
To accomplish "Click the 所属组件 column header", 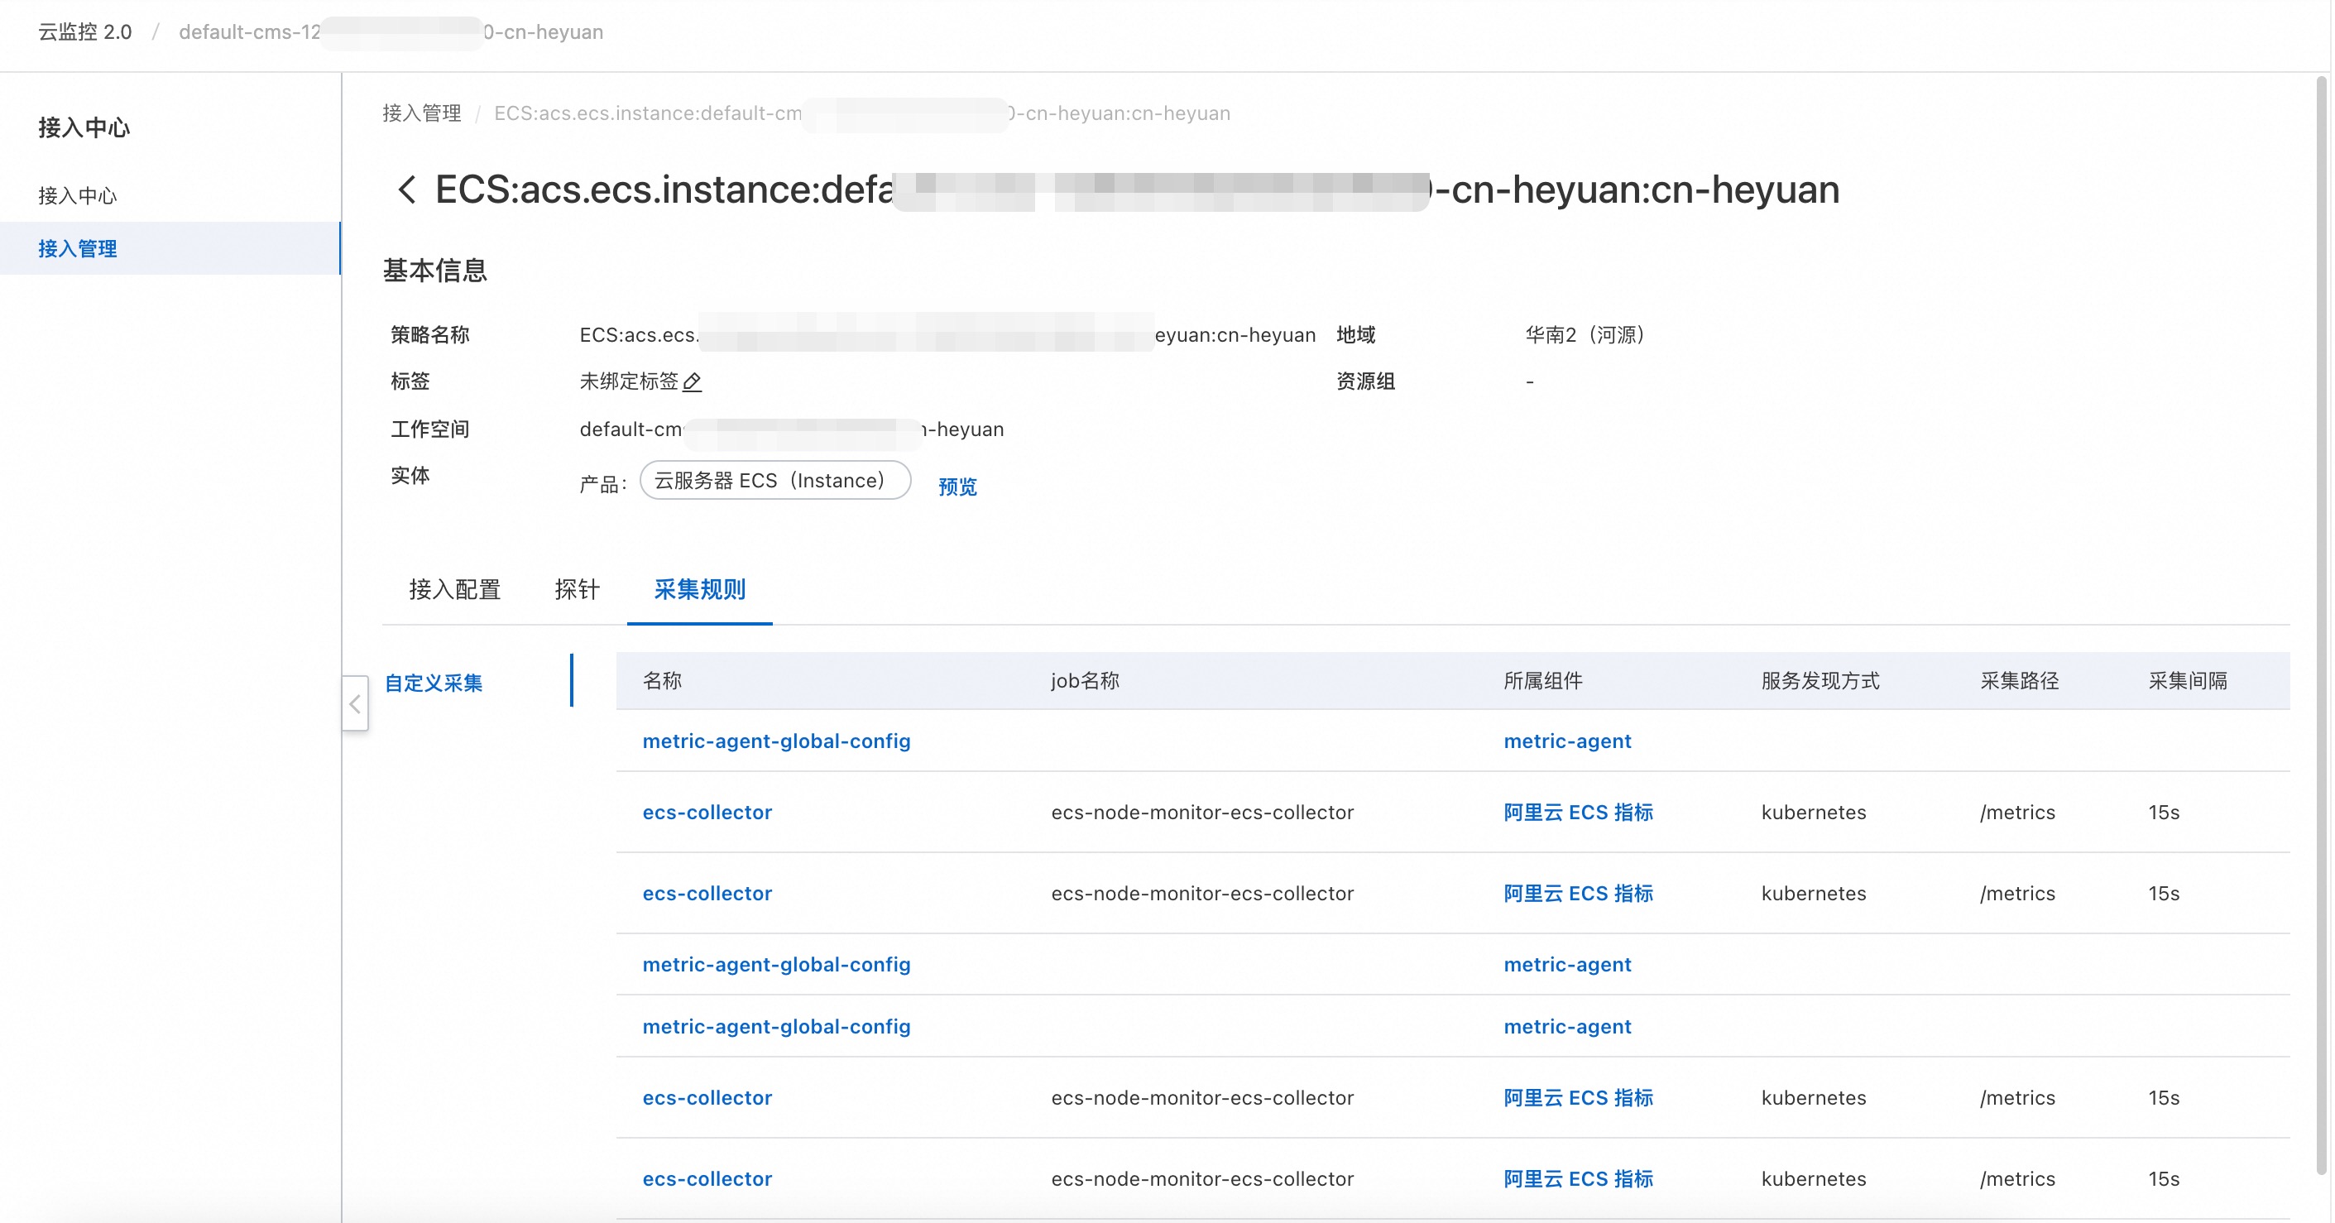I will point(1543,681).
